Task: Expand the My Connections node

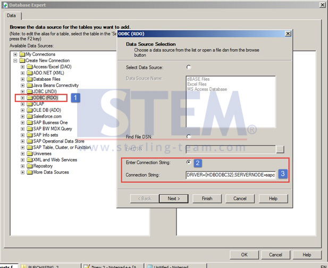Action: [15, 54]
